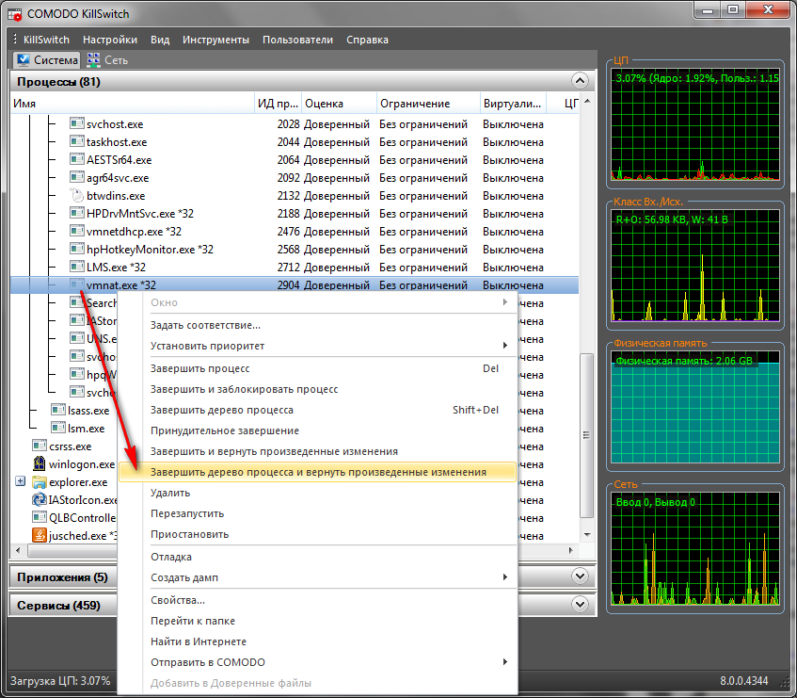Sort by the Ограничение column header
The image size is (797, 698).
(428, 104)
